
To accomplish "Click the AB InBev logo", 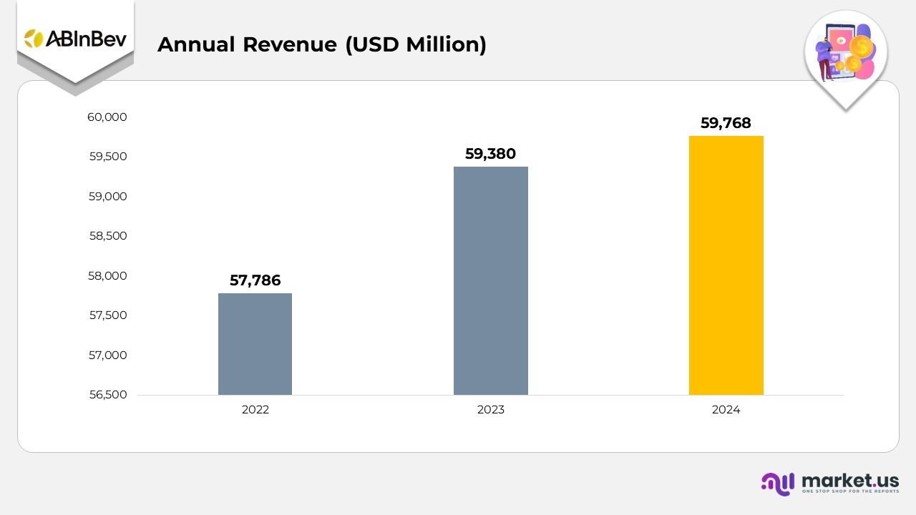I will pos(75,39).
